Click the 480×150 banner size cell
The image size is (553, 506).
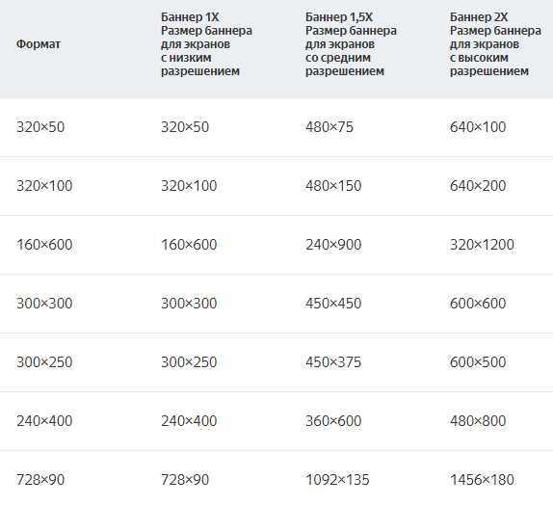click(x=333, y=186)
